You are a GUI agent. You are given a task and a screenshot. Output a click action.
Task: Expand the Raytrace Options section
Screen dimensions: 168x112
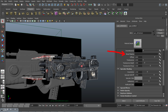[x=118, y=93]
